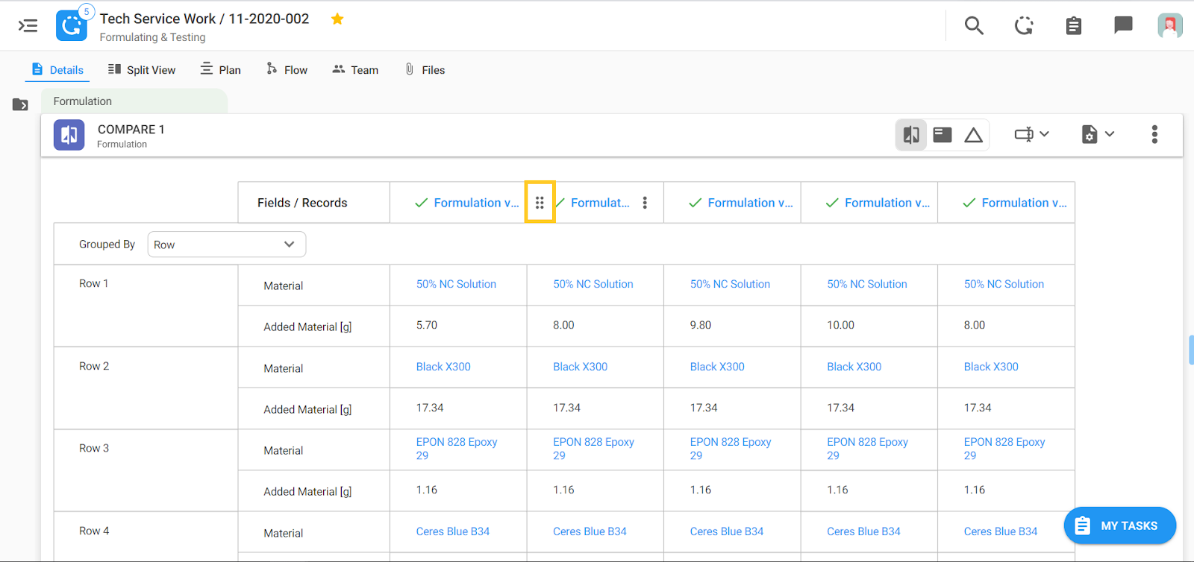This screenshot has height=562, width=1194.
Task: Open 50% NC Solution in first column
Action: (x=456, y=284)
